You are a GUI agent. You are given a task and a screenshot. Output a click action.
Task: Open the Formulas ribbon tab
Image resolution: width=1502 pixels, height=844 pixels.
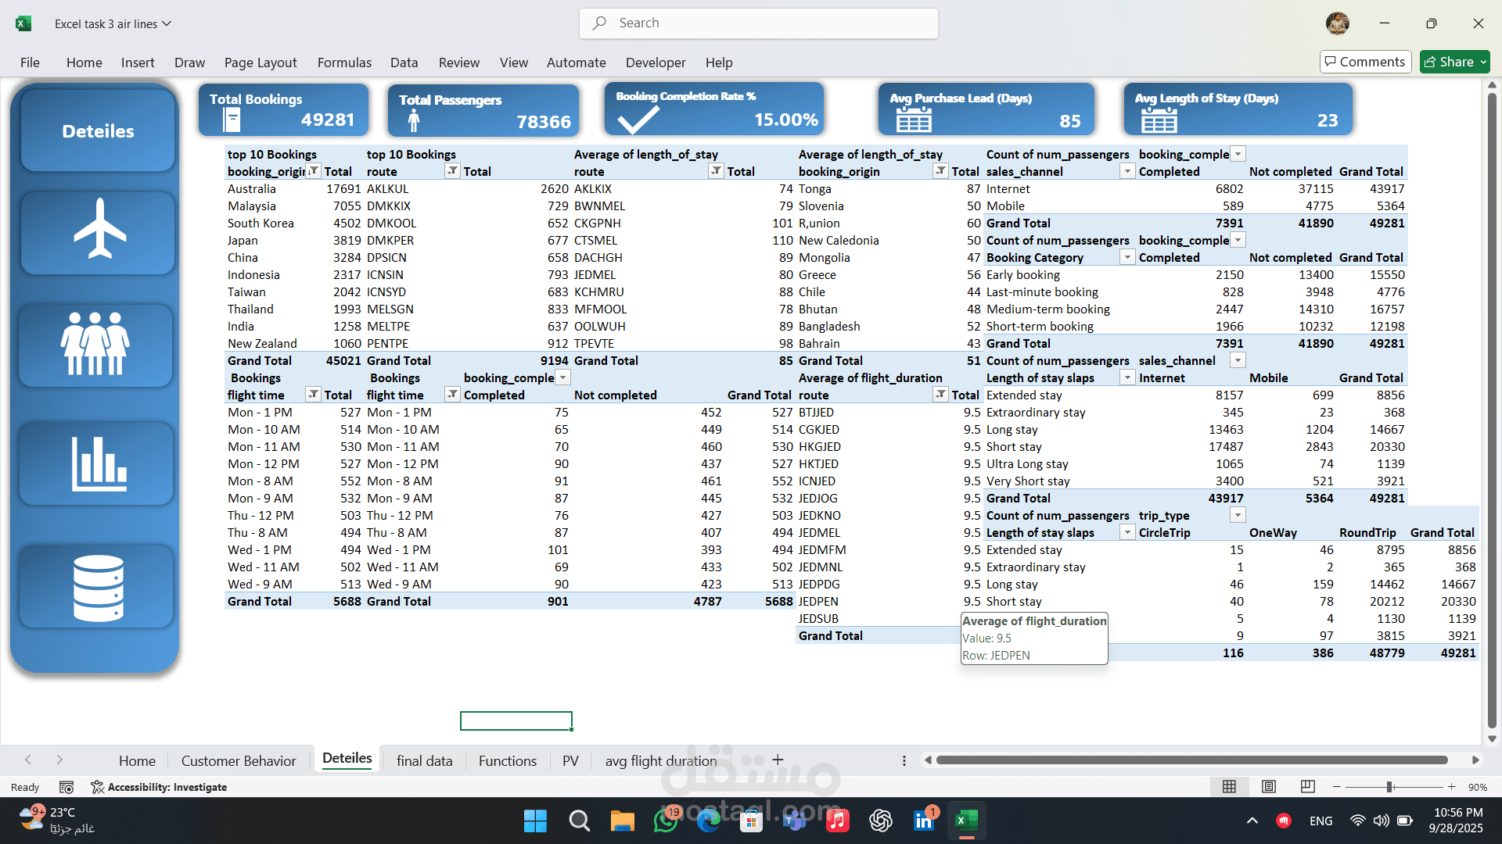point(344,63)
